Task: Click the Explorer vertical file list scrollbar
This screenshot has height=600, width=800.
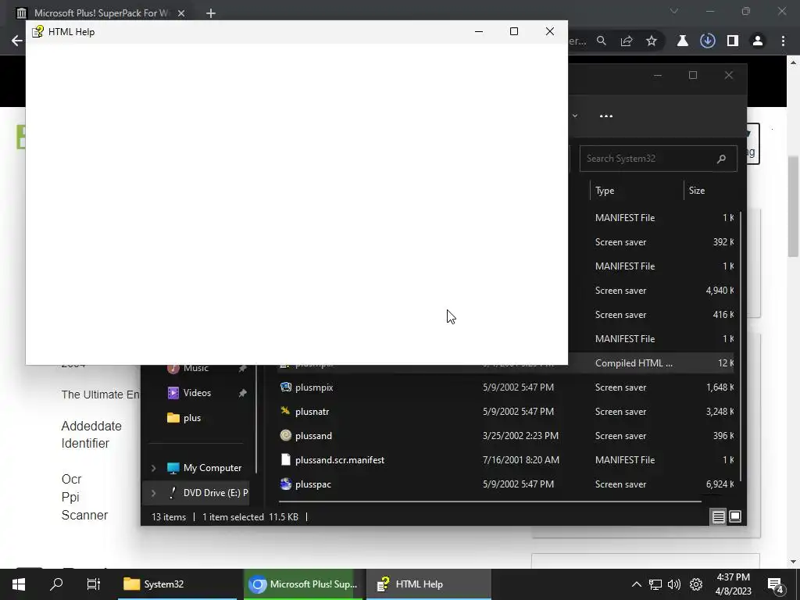Action: (x=740, y=347)
